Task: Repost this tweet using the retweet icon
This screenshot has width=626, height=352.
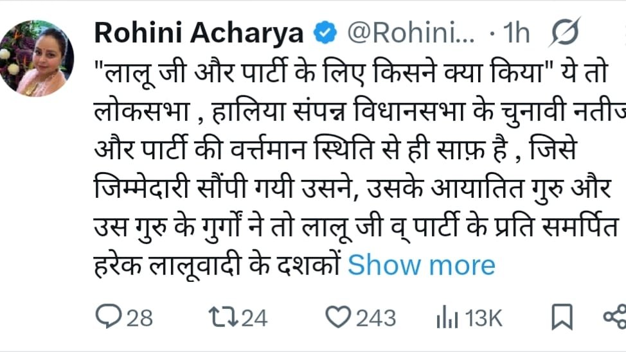Action: (223, 317)
